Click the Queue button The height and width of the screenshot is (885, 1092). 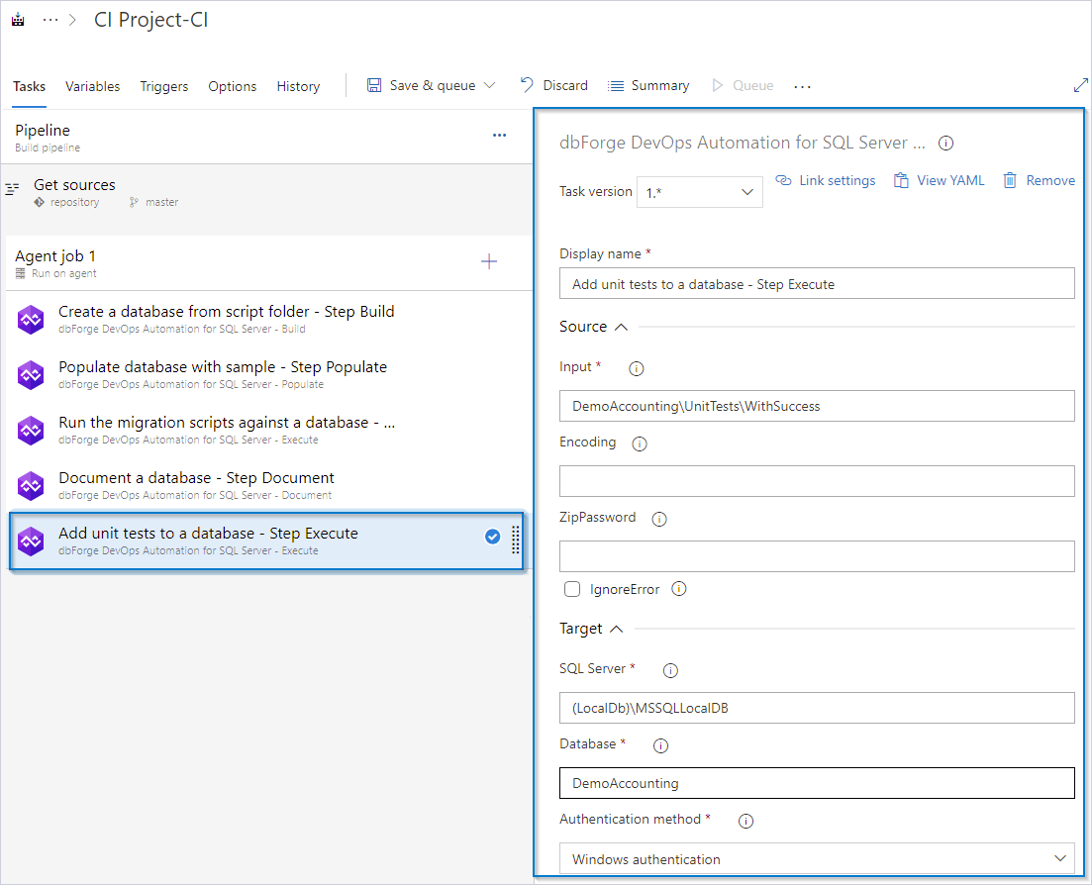[743, 86]
